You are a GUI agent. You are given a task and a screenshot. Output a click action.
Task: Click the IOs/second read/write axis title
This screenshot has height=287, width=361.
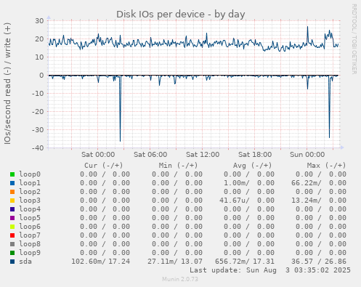click(x=7, y=84)
